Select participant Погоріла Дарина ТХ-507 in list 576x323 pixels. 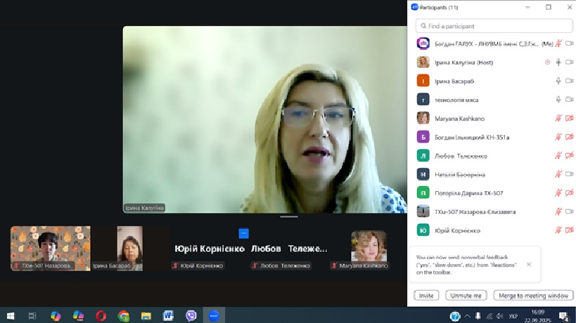(469, 193)
